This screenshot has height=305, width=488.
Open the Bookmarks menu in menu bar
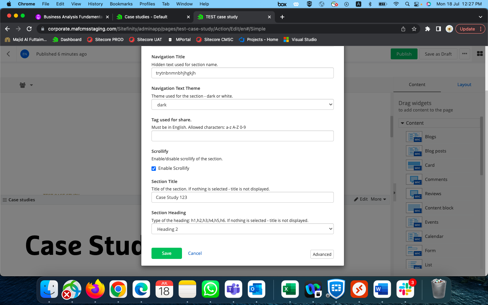pos(121,4)
